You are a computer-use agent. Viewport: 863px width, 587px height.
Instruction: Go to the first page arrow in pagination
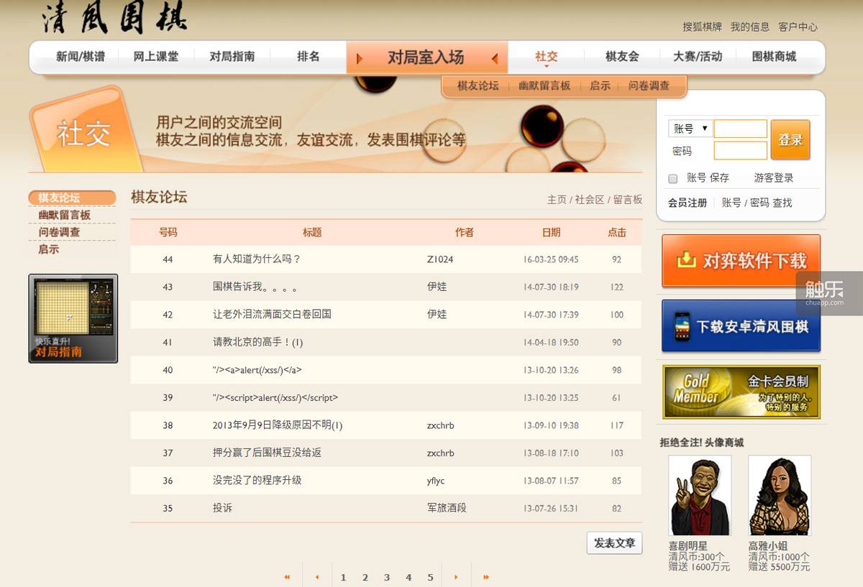pos(288,577)
